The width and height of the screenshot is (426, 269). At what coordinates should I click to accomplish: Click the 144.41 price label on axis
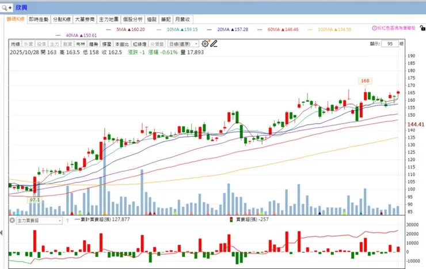pyautogui.click(x=416, y=125)
